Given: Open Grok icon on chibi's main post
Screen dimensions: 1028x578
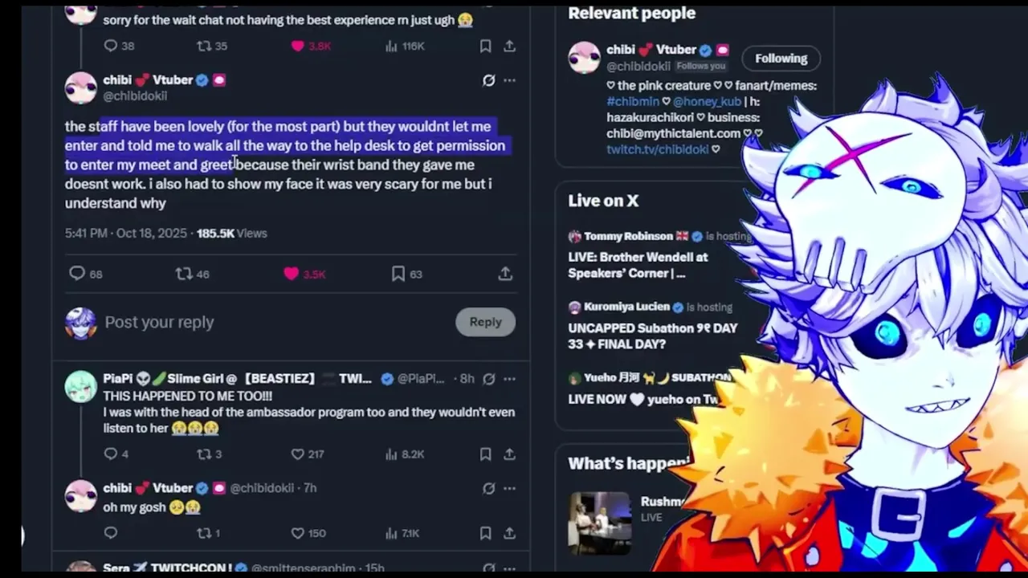Looking at the screenshot, I should [488, 80].
